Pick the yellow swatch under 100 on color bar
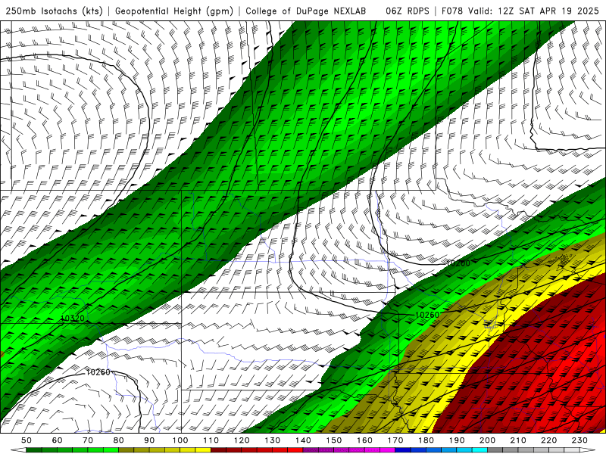Viewport: 606px width, 454px height. 187,450
